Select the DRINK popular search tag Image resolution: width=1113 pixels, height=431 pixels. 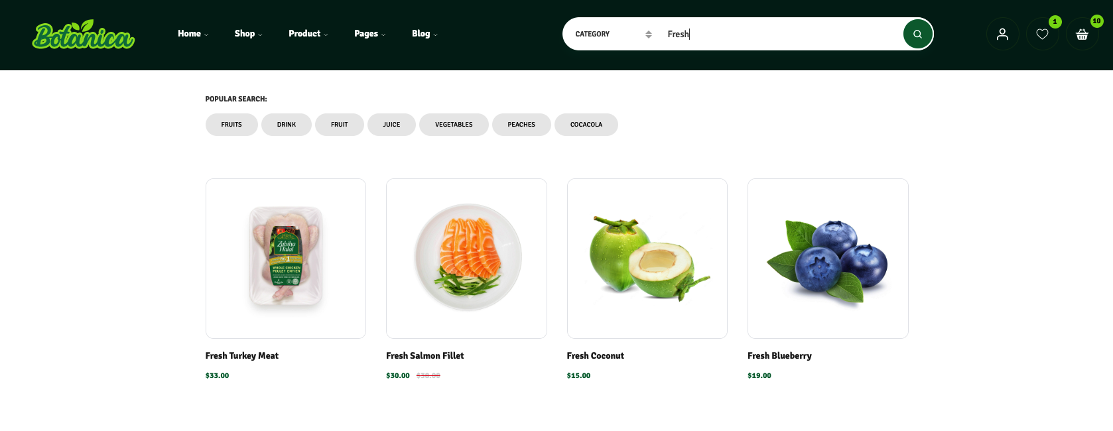point(287,125)
